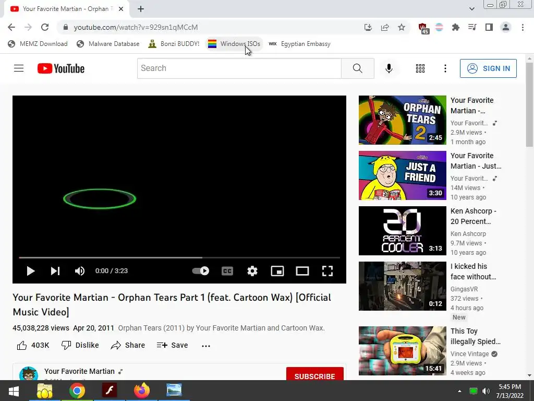The image size is (534, 401).
Task: Mute the video volume speaker icon
Action: pyautogui.click(x=80, y=271)
